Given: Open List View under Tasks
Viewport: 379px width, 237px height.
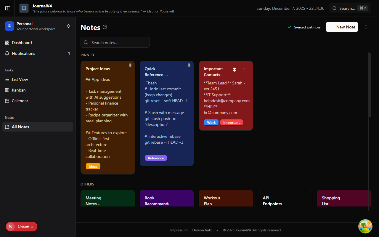Looking at the screenshot, I should (20, 79).
